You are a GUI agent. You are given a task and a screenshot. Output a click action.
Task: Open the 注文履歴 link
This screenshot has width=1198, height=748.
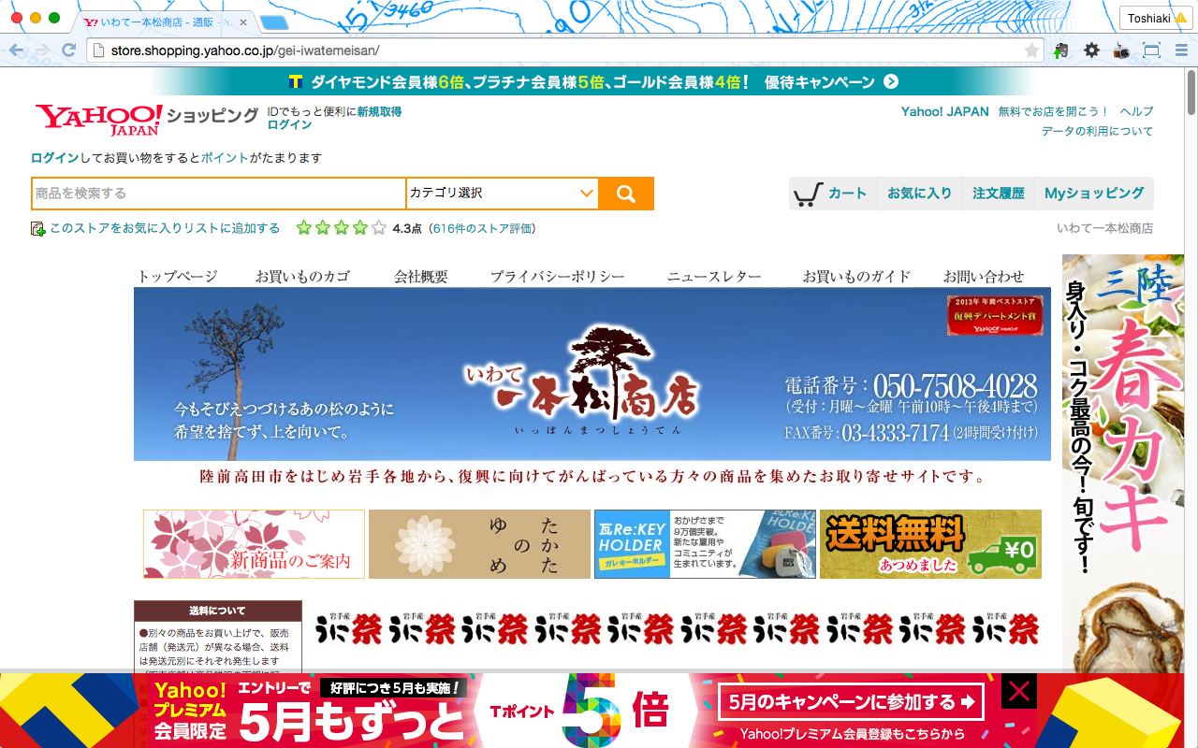tap(999, 194)
